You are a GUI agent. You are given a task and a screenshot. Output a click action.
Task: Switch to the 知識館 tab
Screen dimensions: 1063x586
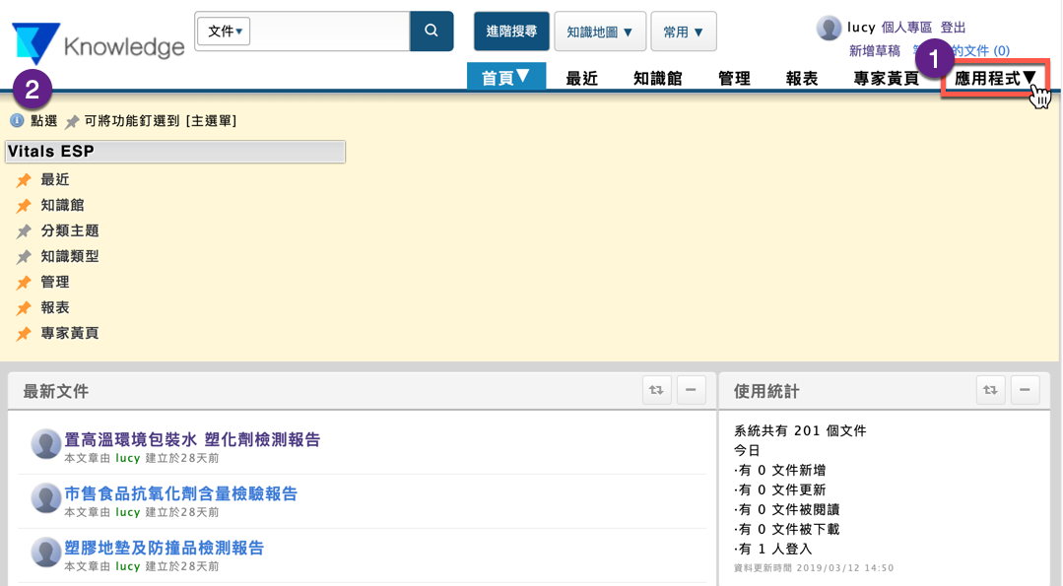[657, 79]
